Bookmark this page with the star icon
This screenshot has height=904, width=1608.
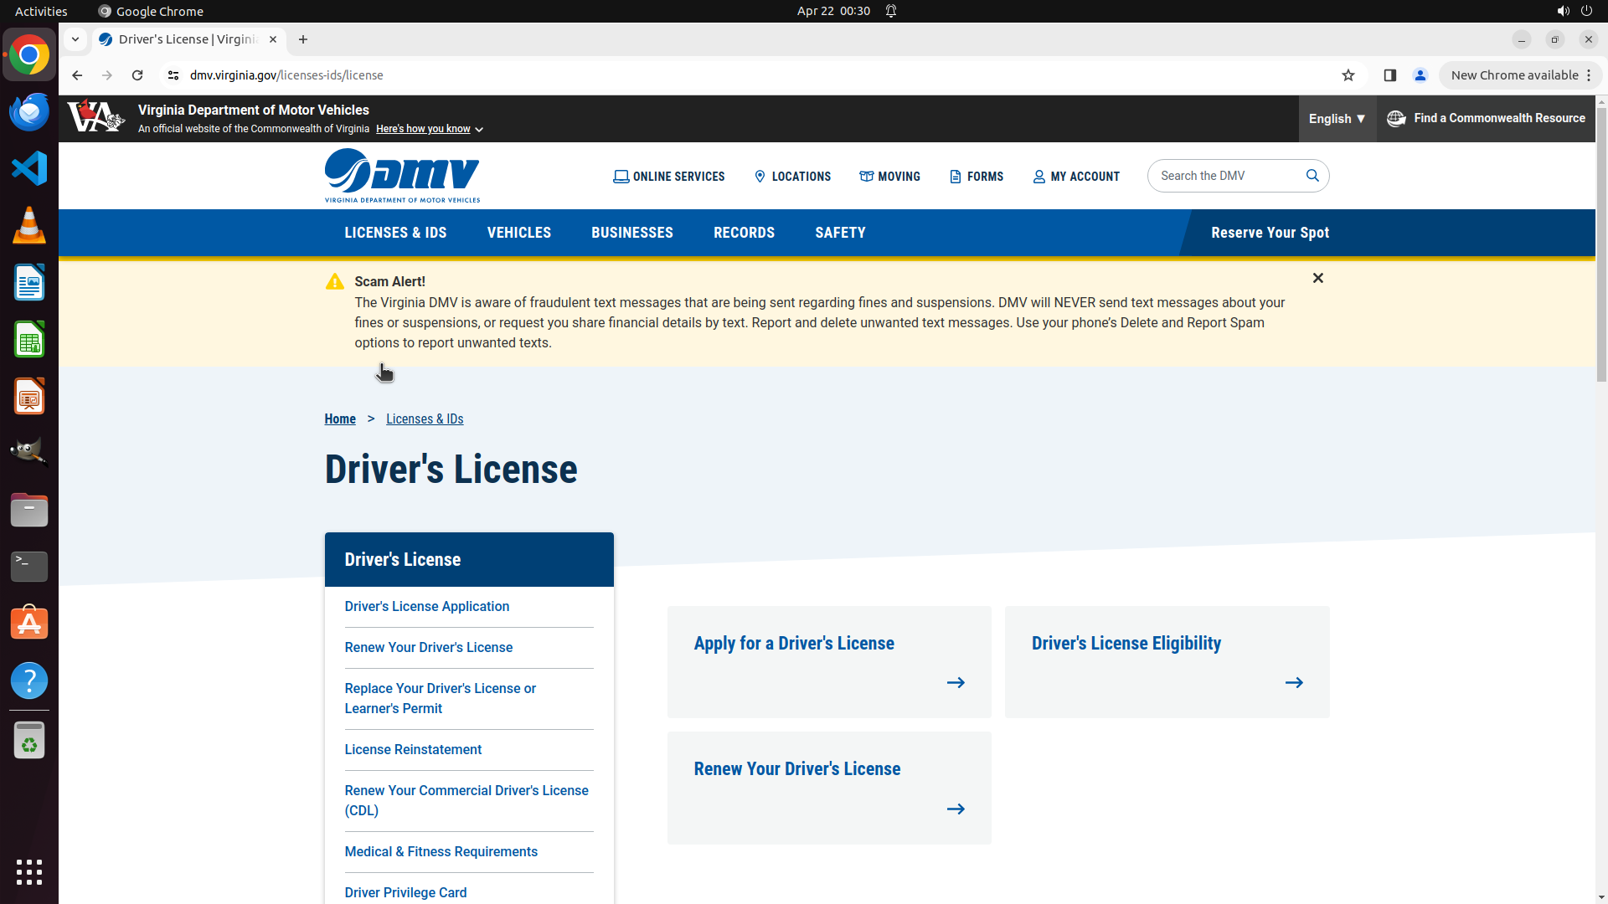1348,75
